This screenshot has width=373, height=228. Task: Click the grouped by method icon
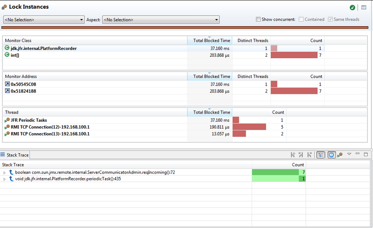(332, 154)
